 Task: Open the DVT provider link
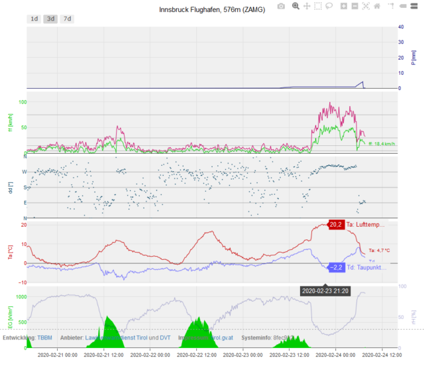(x=165, y=338)
